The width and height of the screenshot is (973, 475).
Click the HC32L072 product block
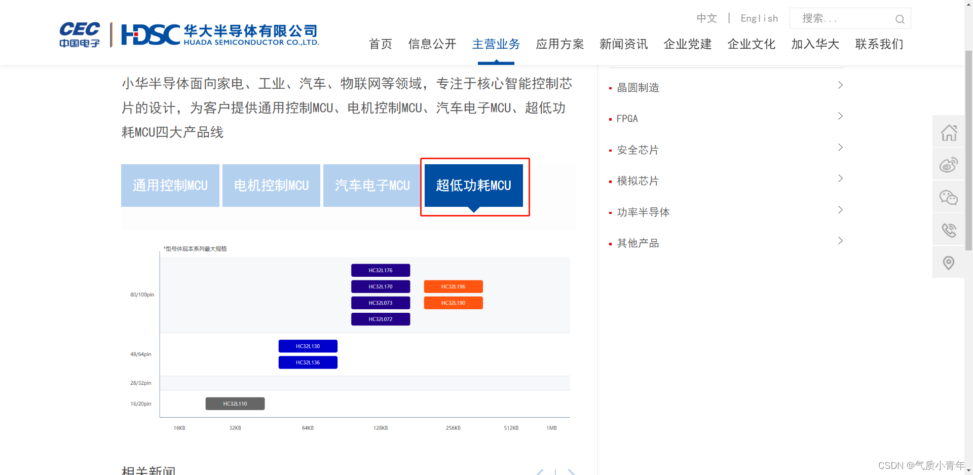[381, 319]
